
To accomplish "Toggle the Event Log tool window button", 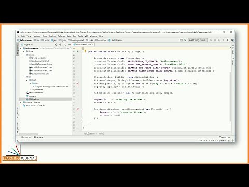I will [x=225, y=137].
